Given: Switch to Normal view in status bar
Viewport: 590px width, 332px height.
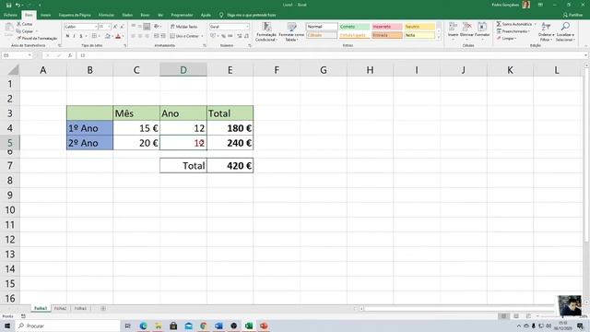Looking at the screenshot, I should (x=503, y=316).
